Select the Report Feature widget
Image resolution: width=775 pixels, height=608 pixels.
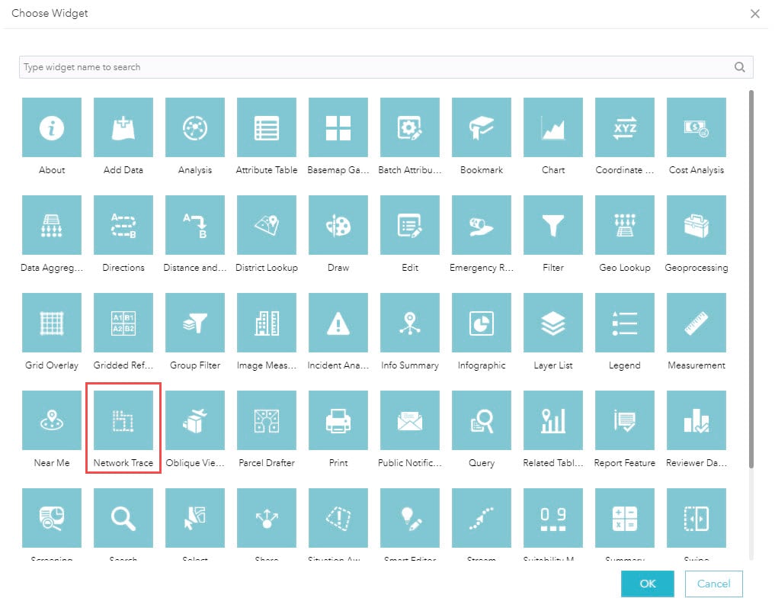625,420
